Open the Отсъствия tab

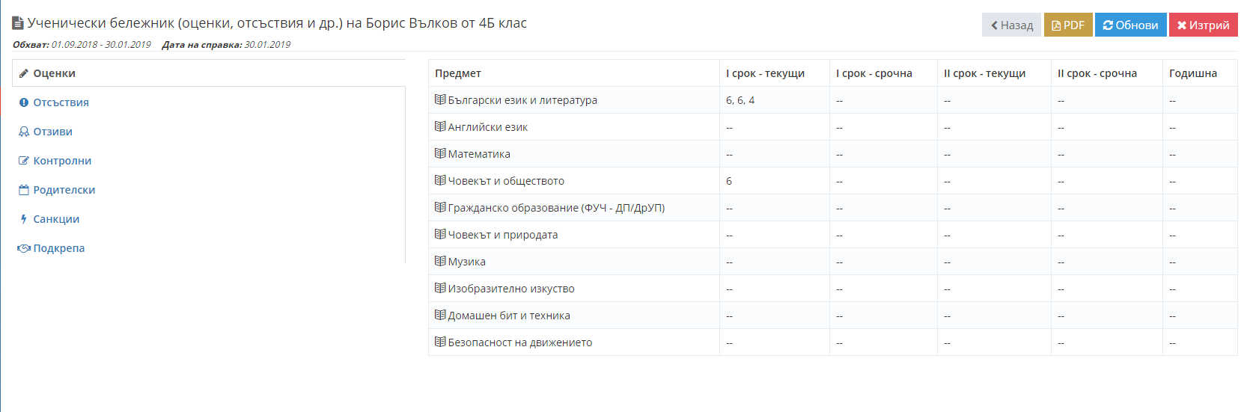tap(61, 102)
